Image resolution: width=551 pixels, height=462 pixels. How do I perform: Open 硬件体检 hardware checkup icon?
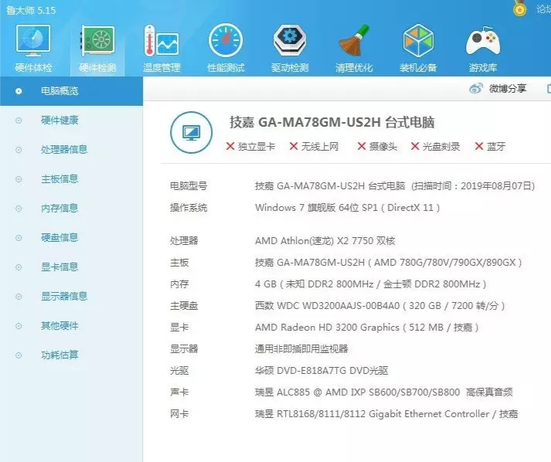[33, 41]
